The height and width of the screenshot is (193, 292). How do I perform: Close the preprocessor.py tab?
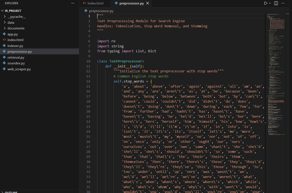147,3
